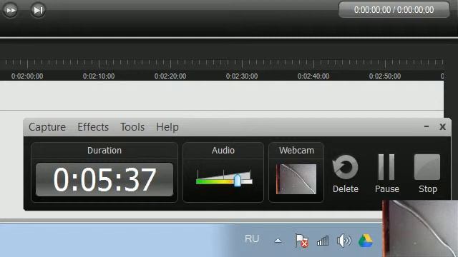Screen dimensions: 458x257
Task: Minimize the recorder window
Action: pos(427,126)
